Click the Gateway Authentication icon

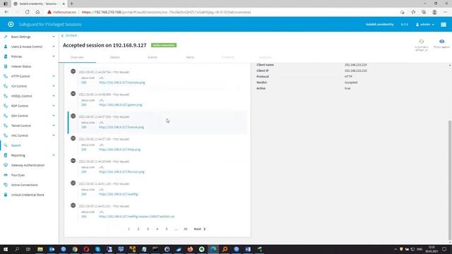click(6, 165)
